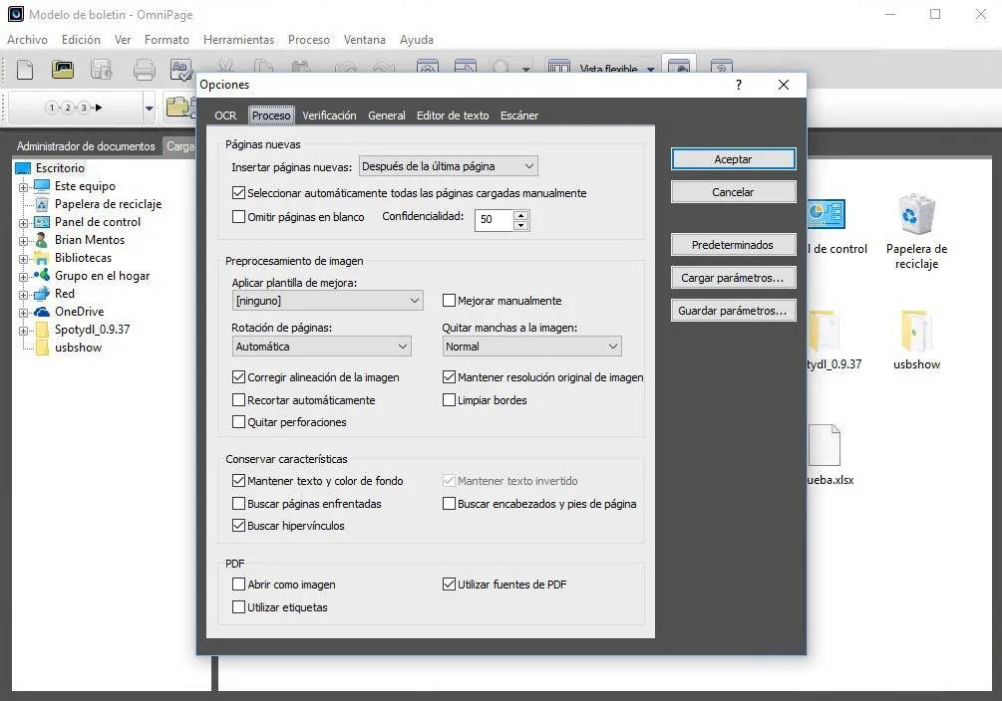
Task: Toggle Mantener resolución original de imagen
Action: pyautogui.click(x=450, y=377)
